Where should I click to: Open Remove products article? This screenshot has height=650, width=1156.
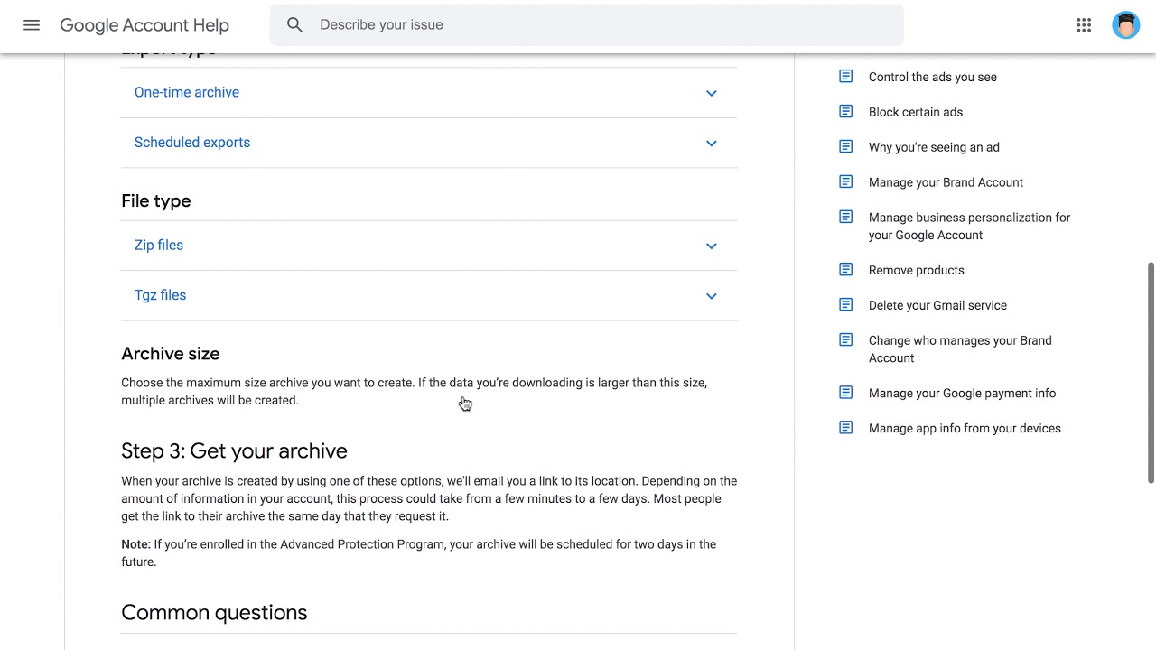point(917,270)
